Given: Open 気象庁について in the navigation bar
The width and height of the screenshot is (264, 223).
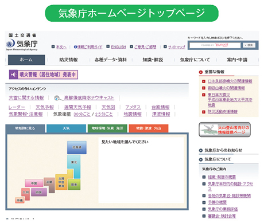Looking at the screenshot, I should coord(195,60).
